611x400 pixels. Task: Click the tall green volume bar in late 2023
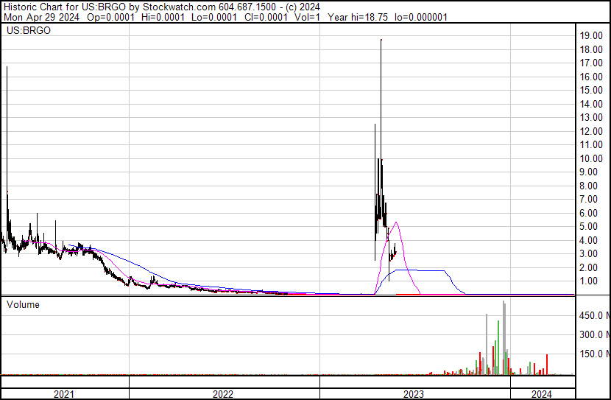coord(498,348)
